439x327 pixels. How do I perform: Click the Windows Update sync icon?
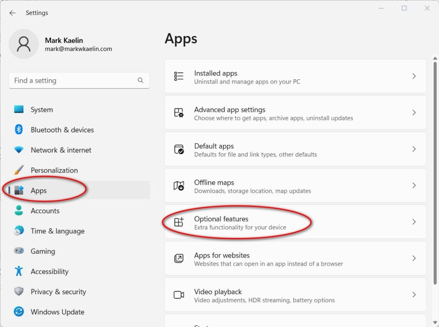pos(18,312)
